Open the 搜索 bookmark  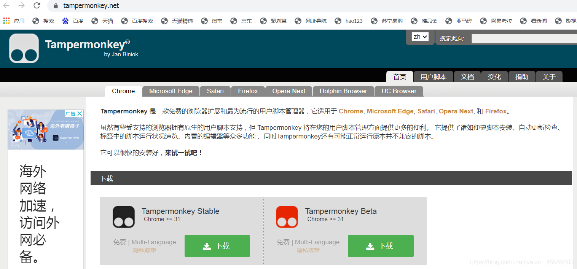[43, 21]
